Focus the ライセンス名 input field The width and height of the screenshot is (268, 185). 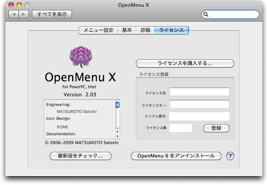199,92
